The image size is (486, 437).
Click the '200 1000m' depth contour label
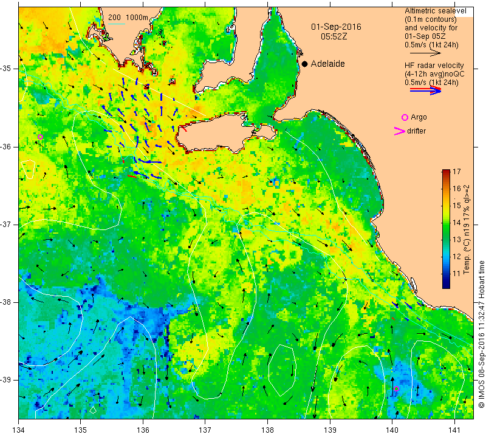[x=128, y=18]
